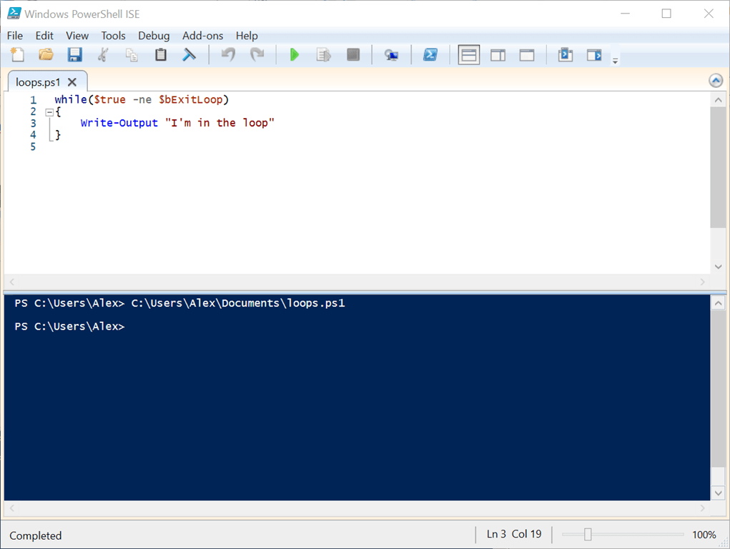Maximize the script pane view
This screenshot has height=549, width=730.
[x=526, y=56]
